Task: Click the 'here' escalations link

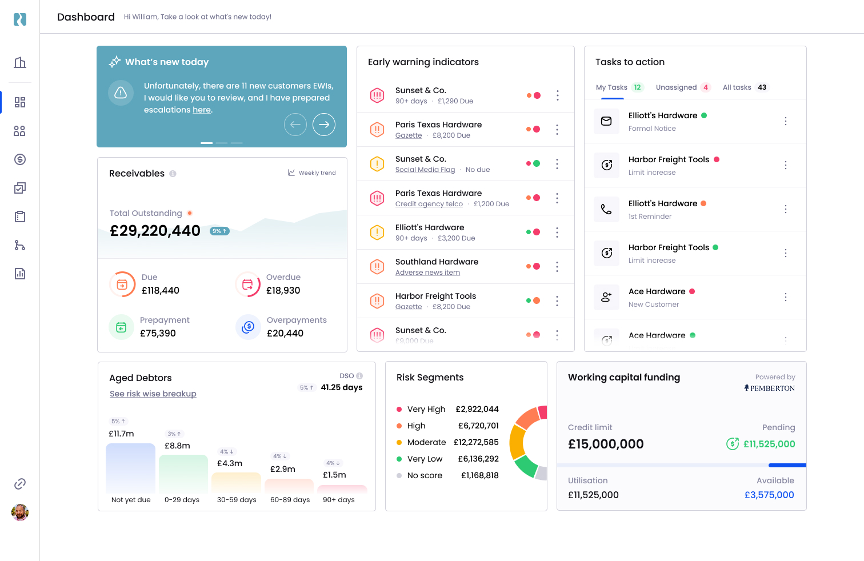Action: pos(202,110)
